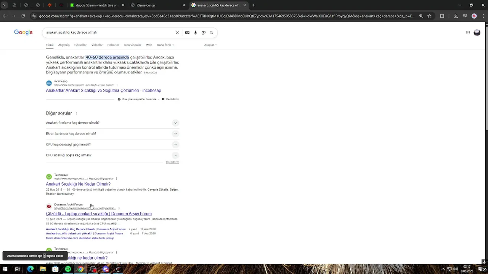Switch to the Kısa videolar tab
Viewport: 488px width, 274px height.
point(133,45)
